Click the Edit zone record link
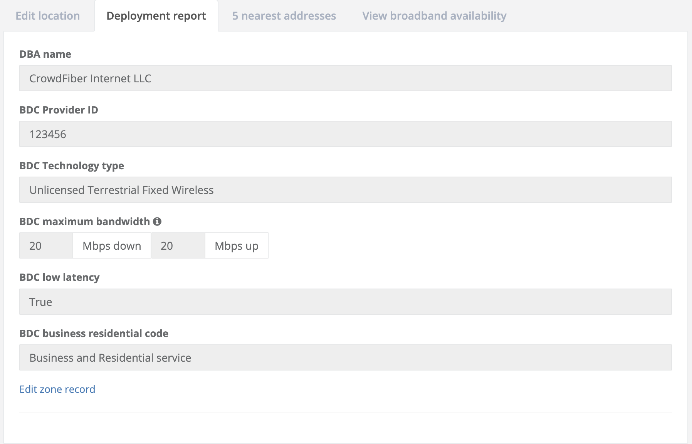The image size is (692, 444). [x=57, y=389]
